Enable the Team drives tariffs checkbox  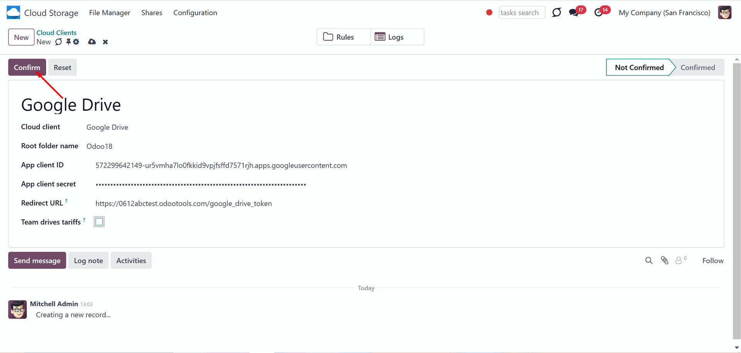pyautogui.click(x=99, y=222)
